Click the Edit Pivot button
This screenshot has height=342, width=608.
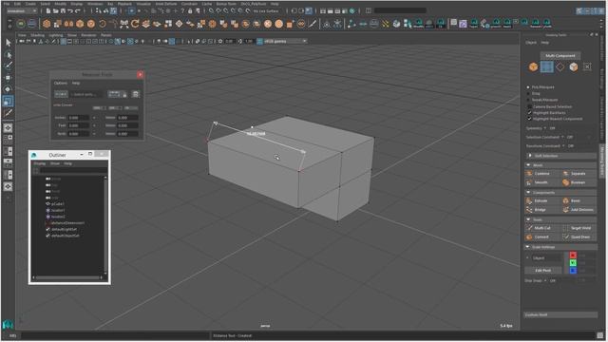pyautogui.click(x=542, y=270)
